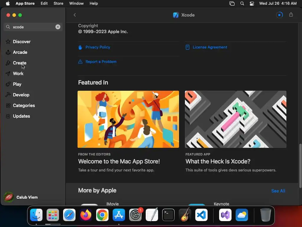Clear the xcode search text
The width and height of the screenshot is (302, 227).
click(58, 27)
